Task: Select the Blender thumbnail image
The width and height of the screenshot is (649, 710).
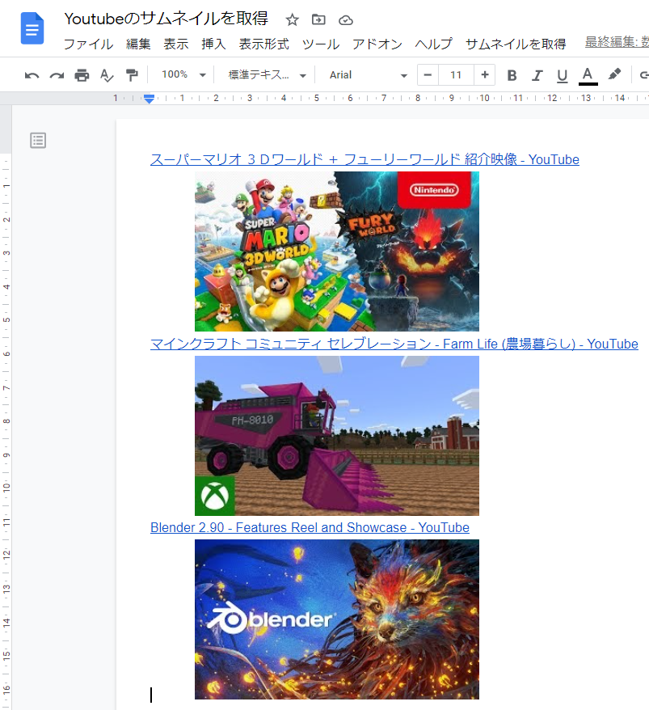Action: [337, 619]
